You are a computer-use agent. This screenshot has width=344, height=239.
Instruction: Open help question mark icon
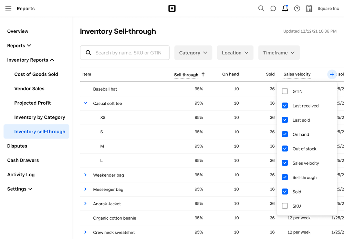297,9
